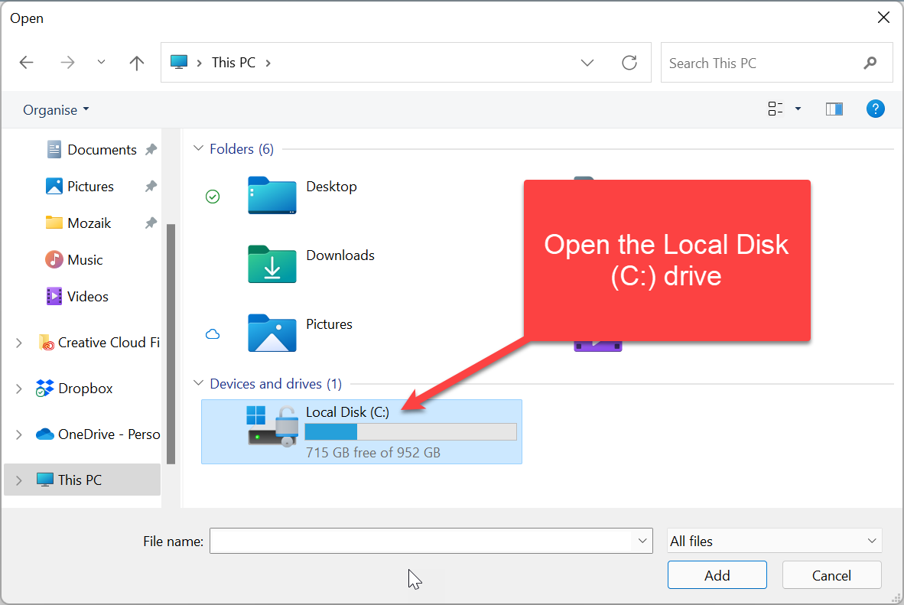Screen dimensions: 904x605
Task: Click the Back navigation arrow
Action: (x=27, y=63)
